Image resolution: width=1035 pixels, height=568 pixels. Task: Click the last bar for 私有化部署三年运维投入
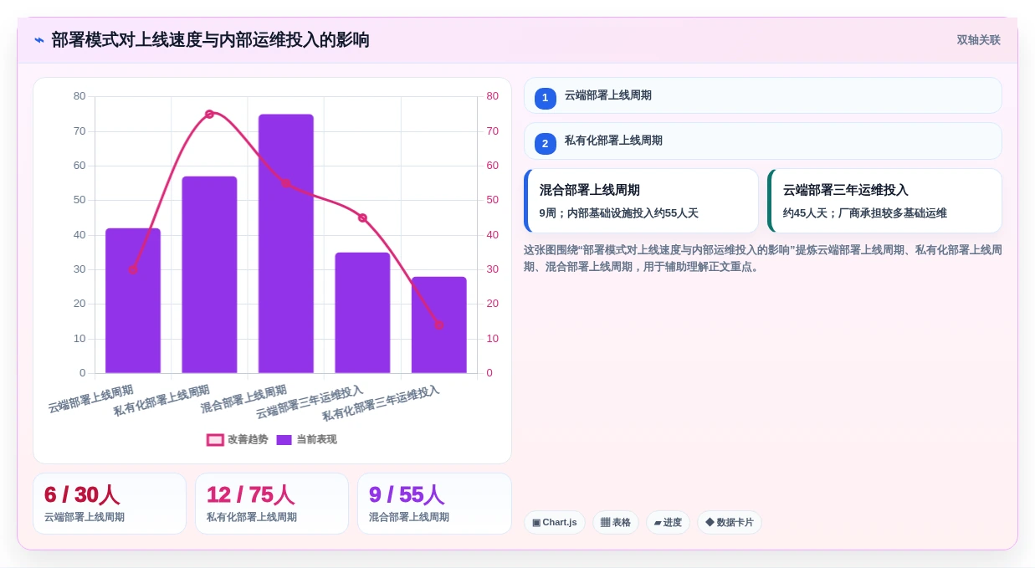pyautogui.click(x=439, y=325)
